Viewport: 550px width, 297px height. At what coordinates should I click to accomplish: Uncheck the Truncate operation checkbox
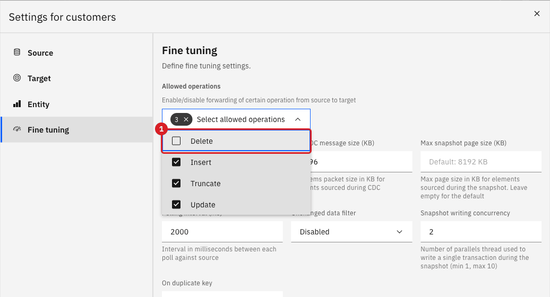tap(176, 183)
